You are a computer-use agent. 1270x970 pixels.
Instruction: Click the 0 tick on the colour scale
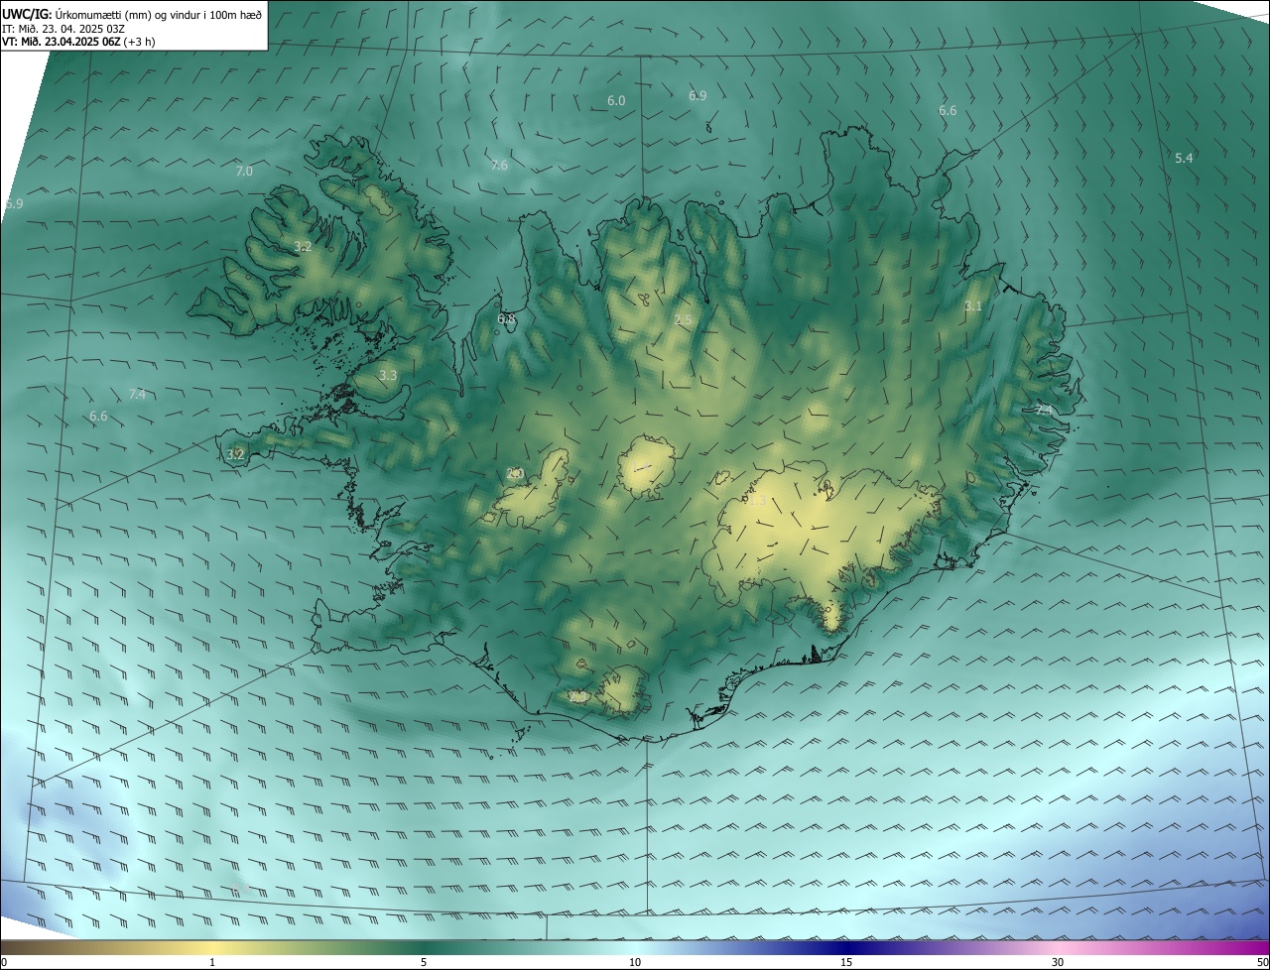pos(3,963)
